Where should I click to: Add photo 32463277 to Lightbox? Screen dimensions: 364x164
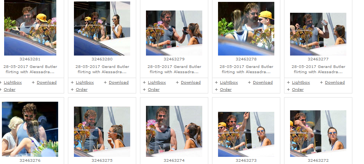tap(301, 83)
